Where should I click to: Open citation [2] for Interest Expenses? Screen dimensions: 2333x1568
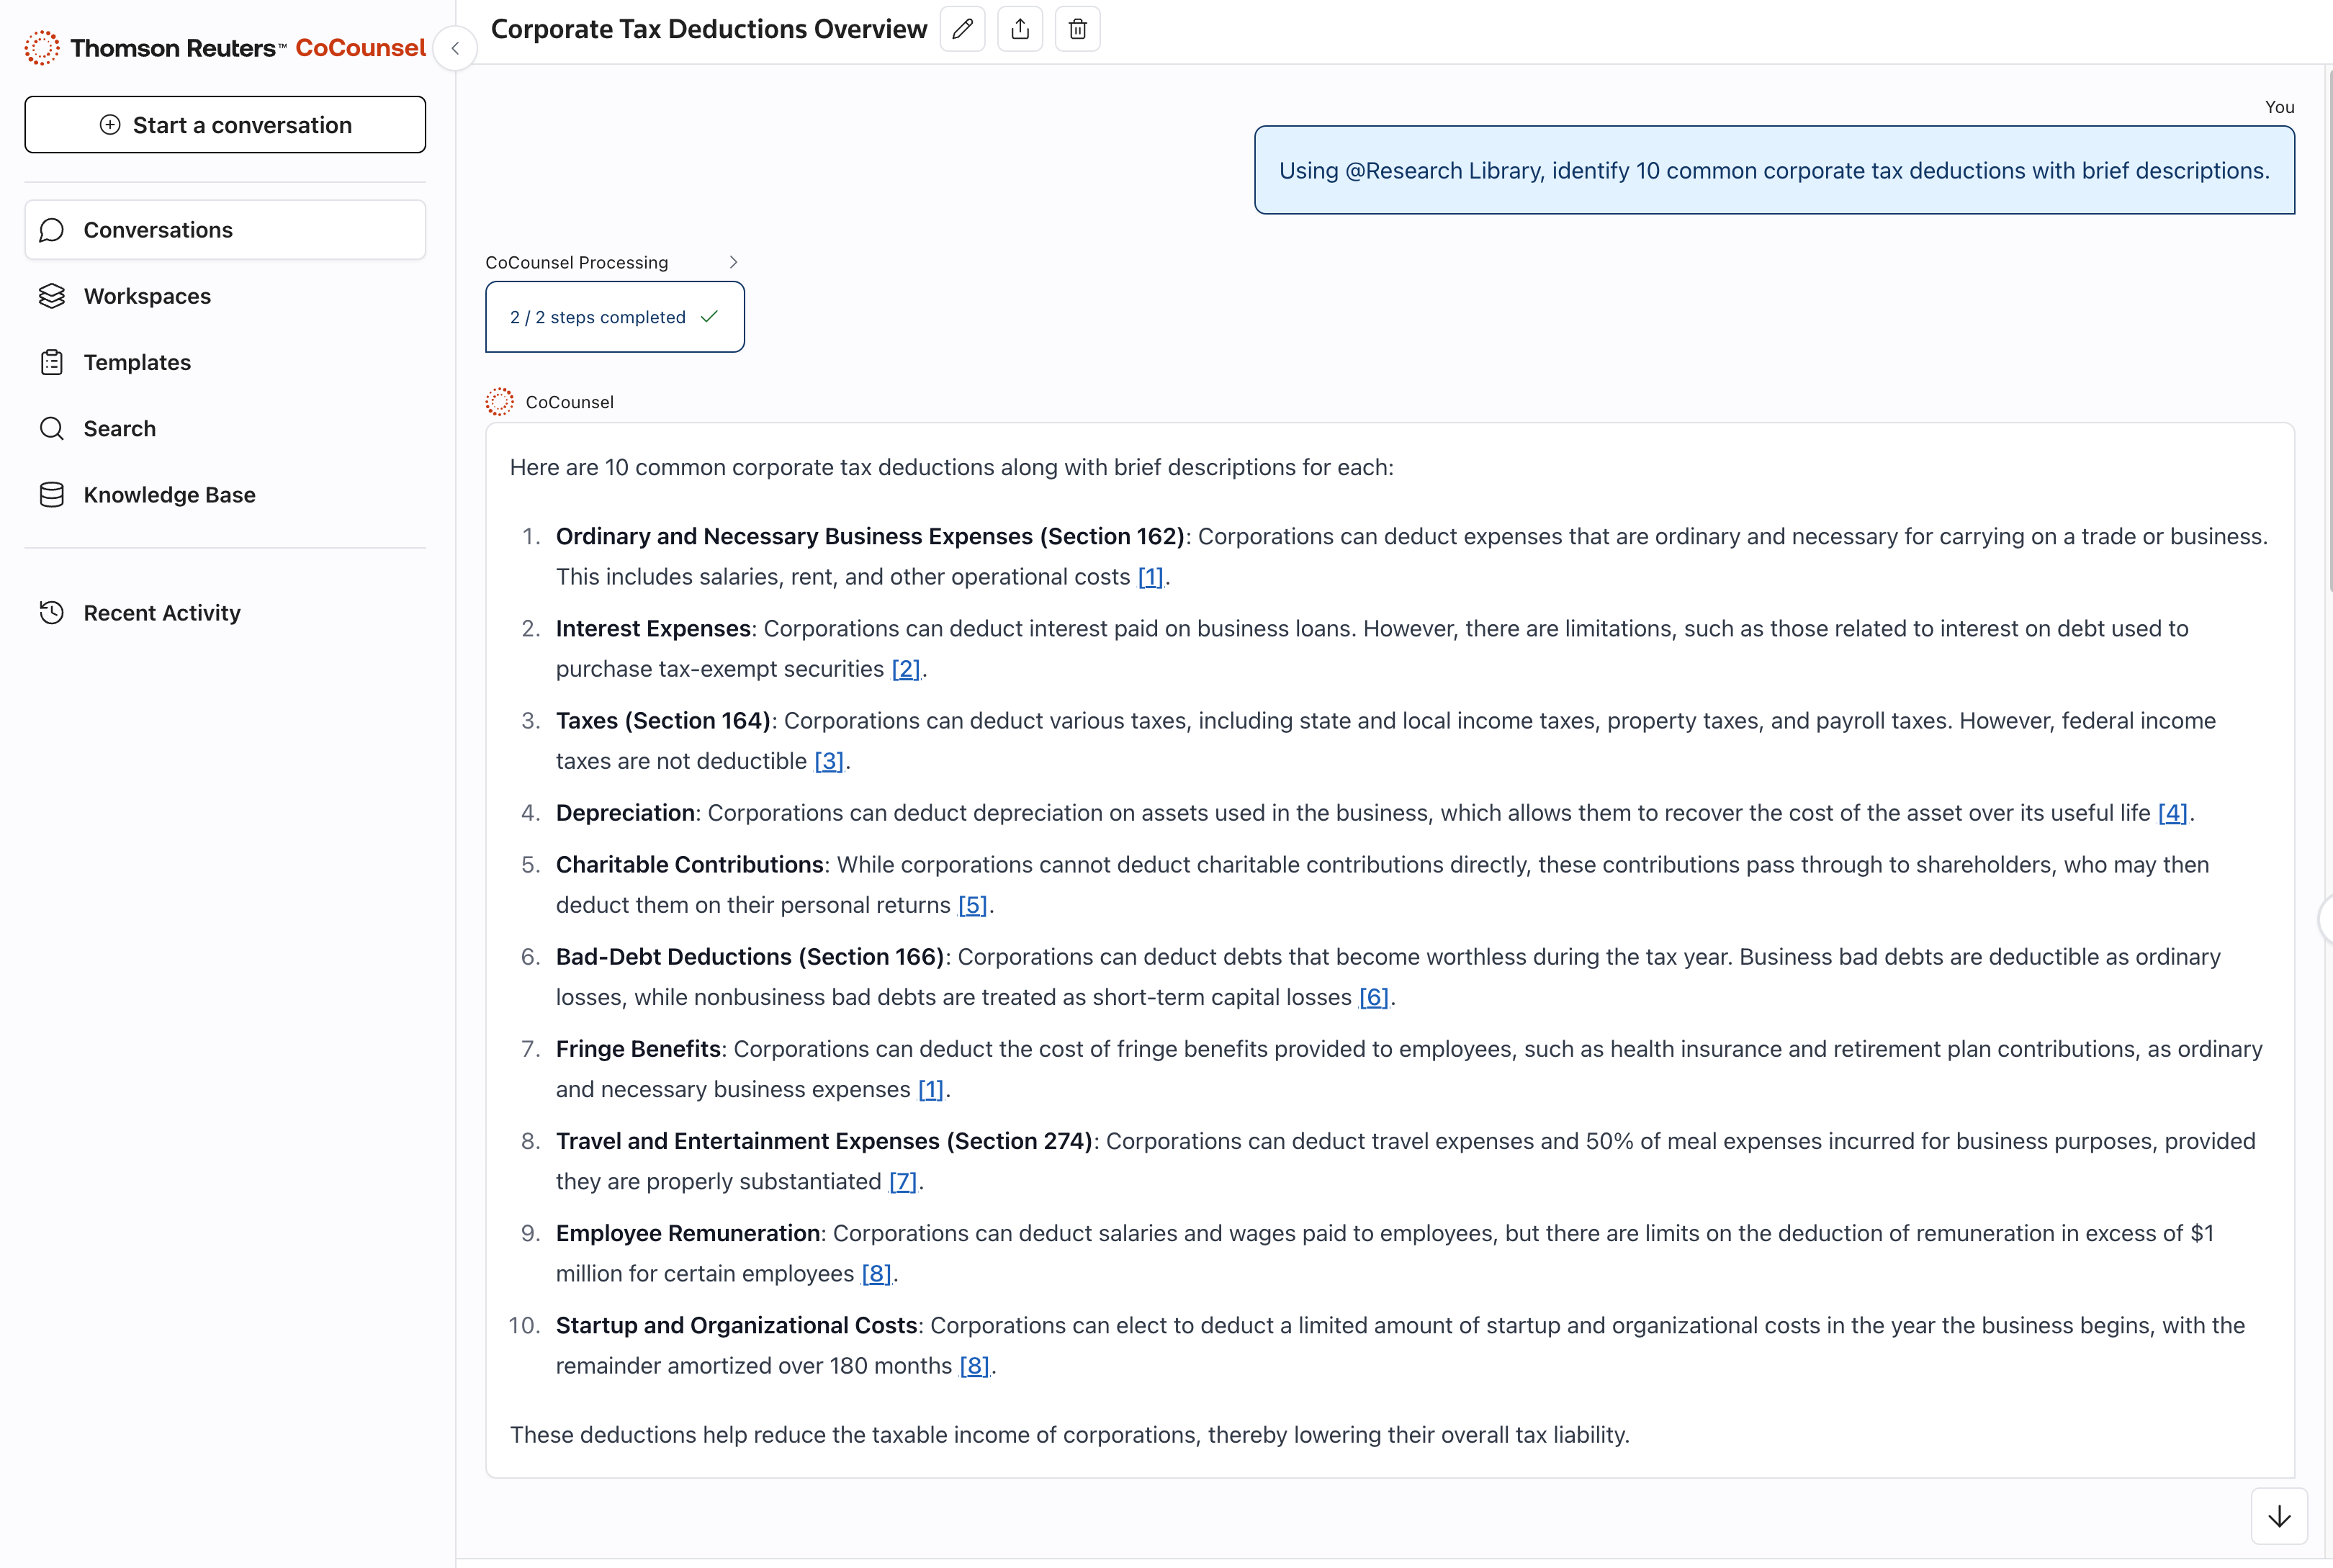(x=905, y=669)
